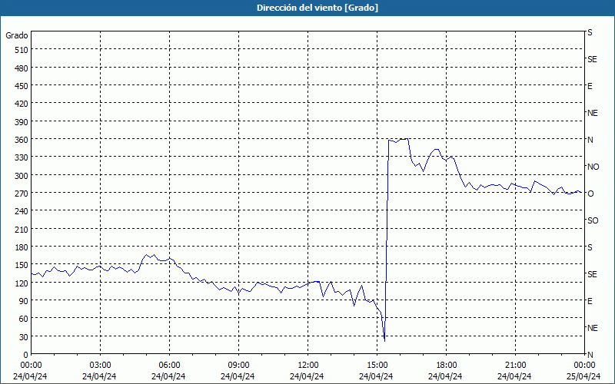Click the 'Grado' unit label on the left axis

(17, 35)
